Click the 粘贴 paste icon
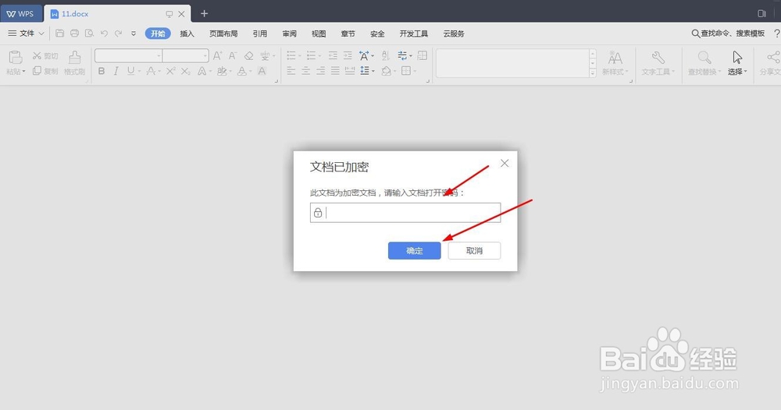781x410 pixels. click(x=16, y=57)
